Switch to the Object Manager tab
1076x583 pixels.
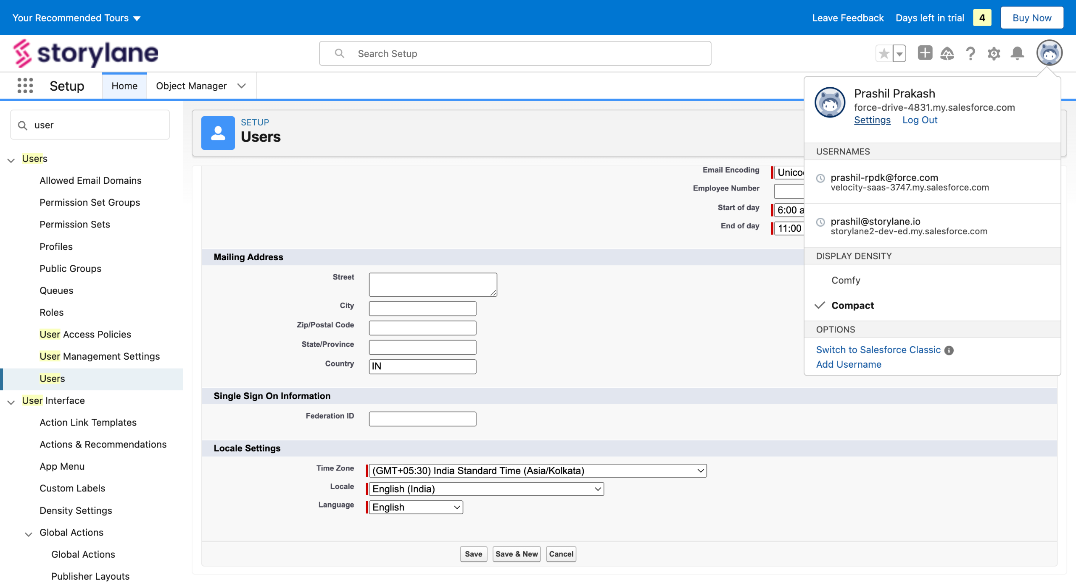pos(191,86)
